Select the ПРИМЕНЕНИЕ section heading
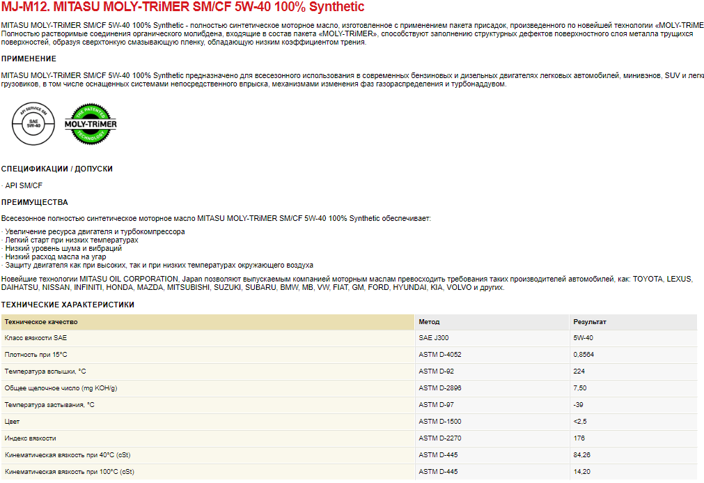704x483 pixels. click(x=29, y=59)
